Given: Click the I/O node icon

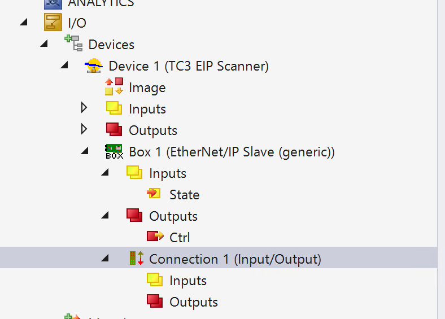Looking at the screenshot, I should click(53, 23).
